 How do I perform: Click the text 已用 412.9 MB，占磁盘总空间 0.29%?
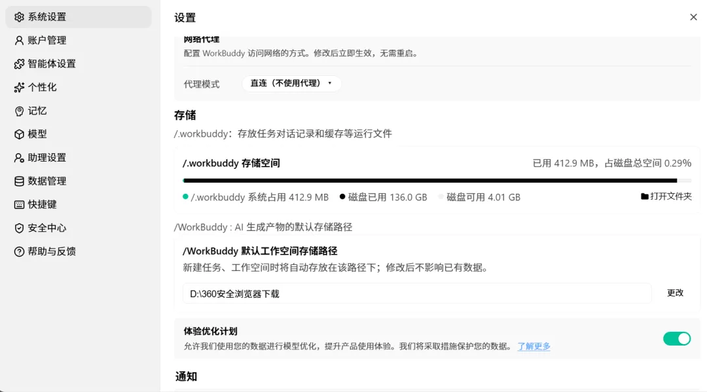(x=612, y=163)
